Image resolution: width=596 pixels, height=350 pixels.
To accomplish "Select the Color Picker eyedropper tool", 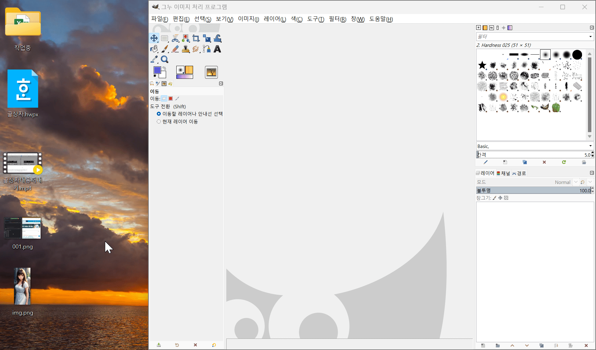I will (x=154, y=59).
